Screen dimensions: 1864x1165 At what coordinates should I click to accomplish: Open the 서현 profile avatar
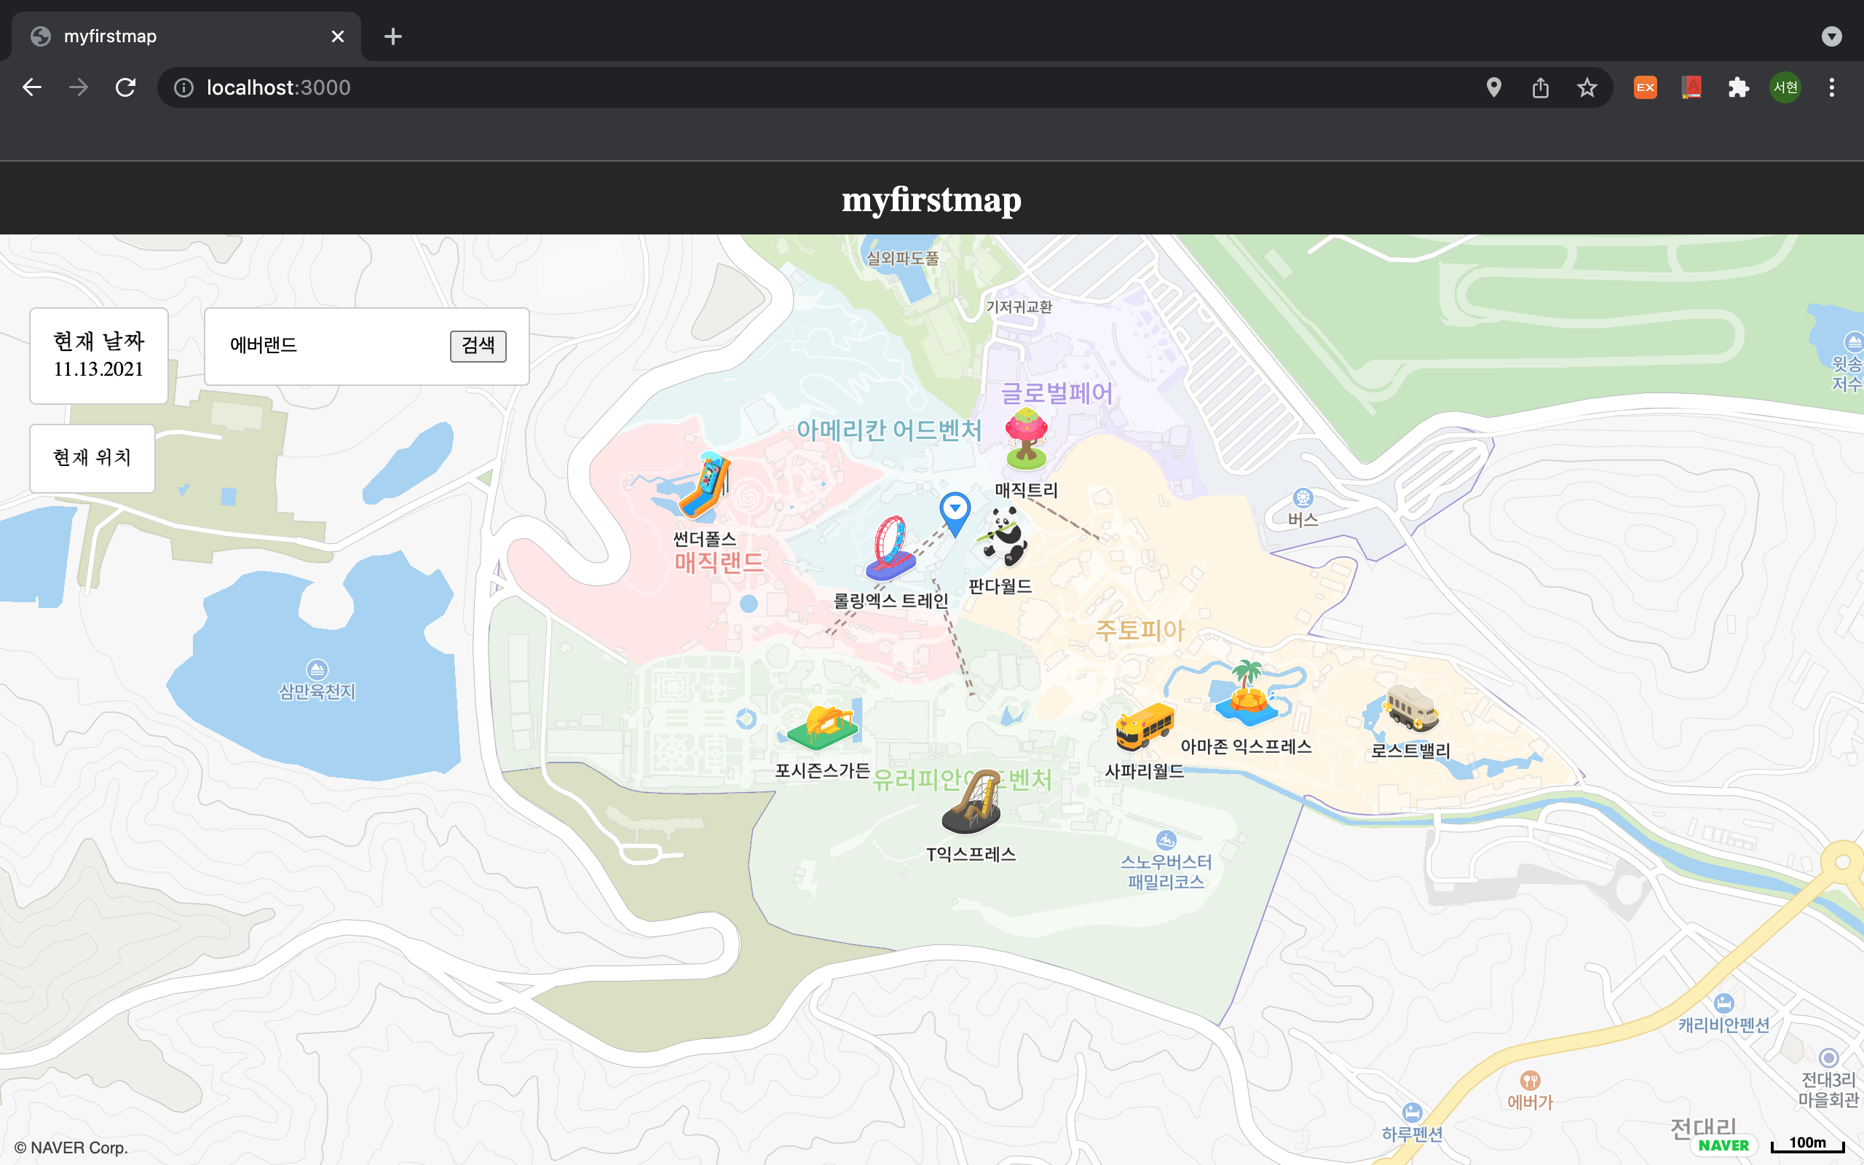click(x=1785, y=87)
